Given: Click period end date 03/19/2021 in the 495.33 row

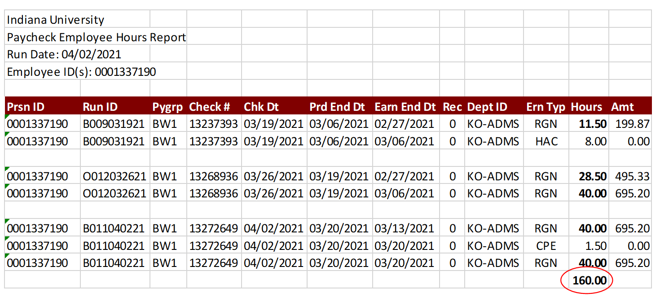Looking at the screenshot, I should [x=339, y=176].
